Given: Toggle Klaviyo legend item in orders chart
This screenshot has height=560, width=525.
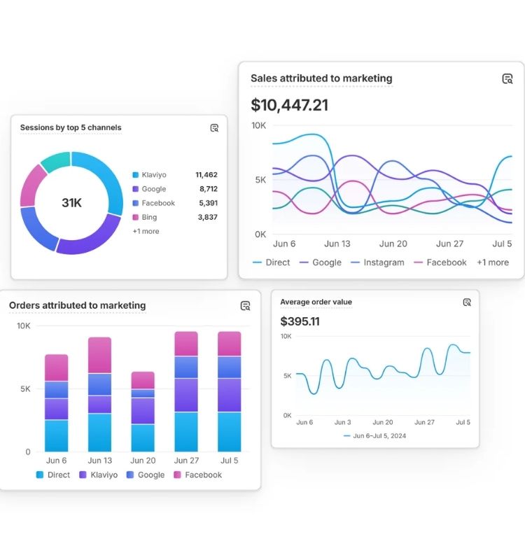Looking at the screenshot, I should coord(98,475).
